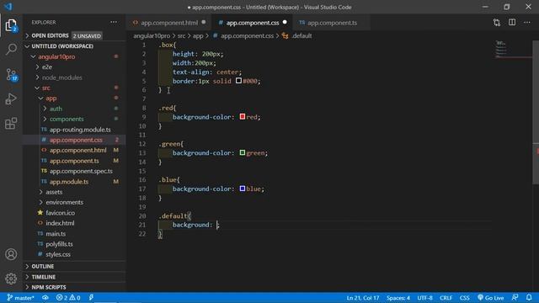
Task: Click unsaved dot on app.component.html tab
Action: pos(204,23)
